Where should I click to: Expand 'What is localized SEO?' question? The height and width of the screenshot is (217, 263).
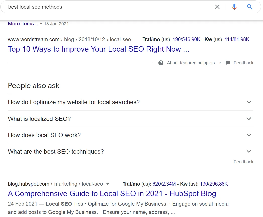pyautogui.click(x=249, y=119)
